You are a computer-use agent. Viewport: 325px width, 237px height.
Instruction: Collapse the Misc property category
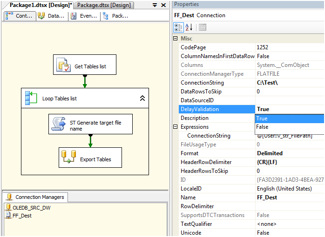(x=176, y=39)
